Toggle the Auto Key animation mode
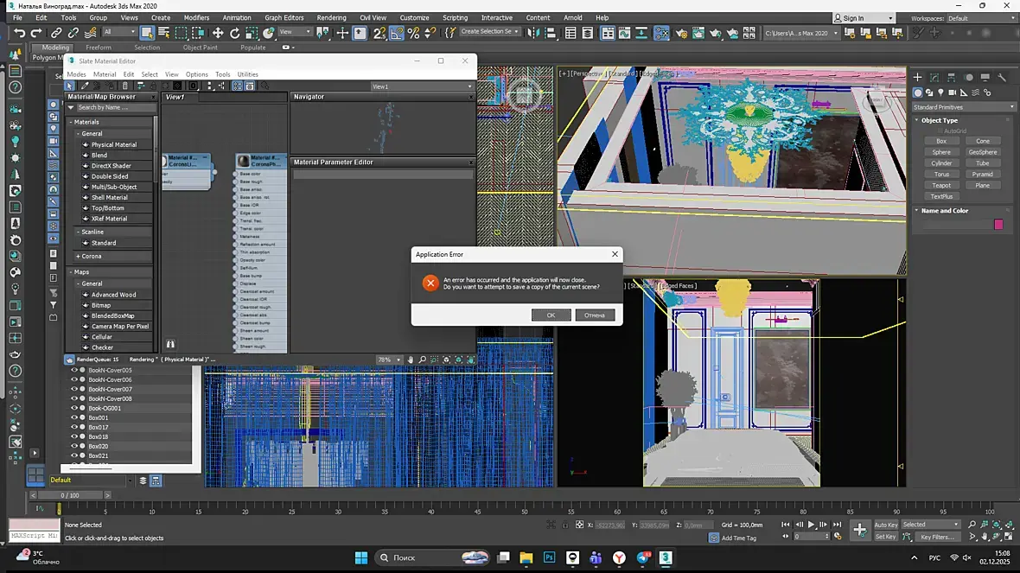The height and width of the screenshot is (573, 1020). tap(885, 525)
